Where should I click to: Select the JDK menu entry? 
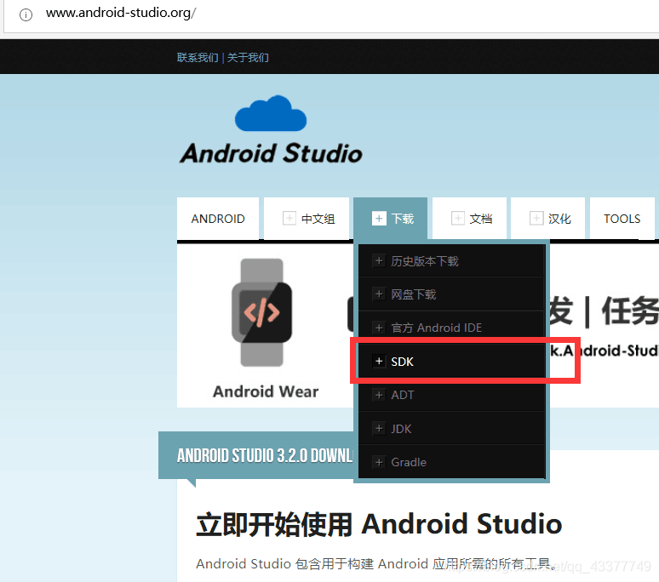point(452,428)
